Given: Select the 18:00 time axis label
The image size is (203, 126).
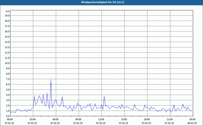Looking at the screenshot, I should coord(147,119).
